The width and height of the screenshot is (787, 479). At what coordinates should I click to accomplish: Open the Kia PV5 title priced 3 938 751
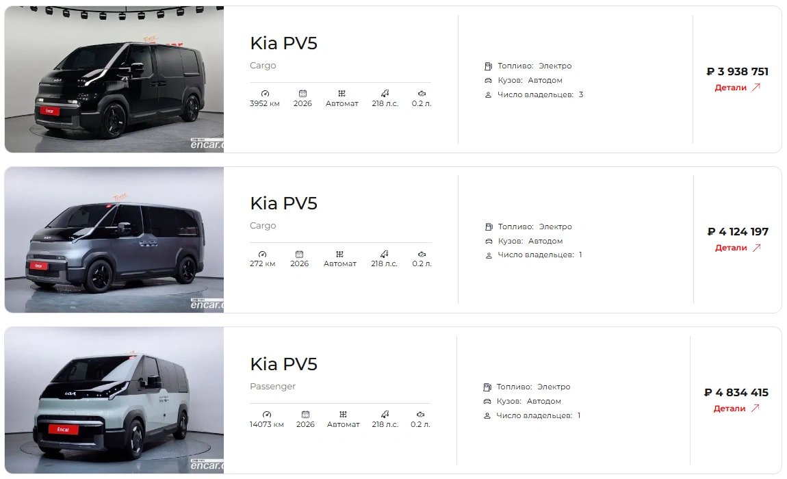283,43
